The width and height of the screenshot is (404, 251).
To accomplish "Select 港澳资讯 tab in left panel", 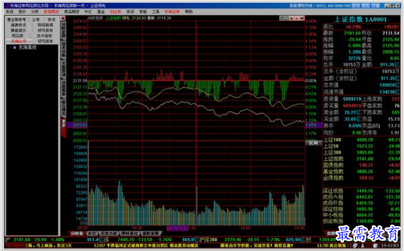I will (x=18, y=25).
